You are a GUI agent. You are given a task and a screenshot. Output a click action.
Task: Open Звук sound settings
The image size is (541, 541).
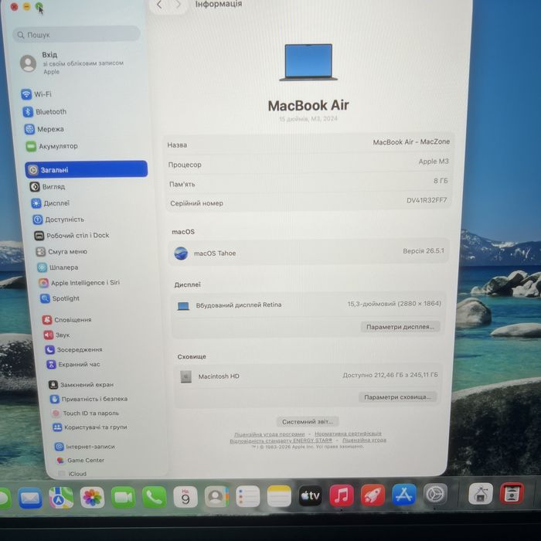(56, 335)
